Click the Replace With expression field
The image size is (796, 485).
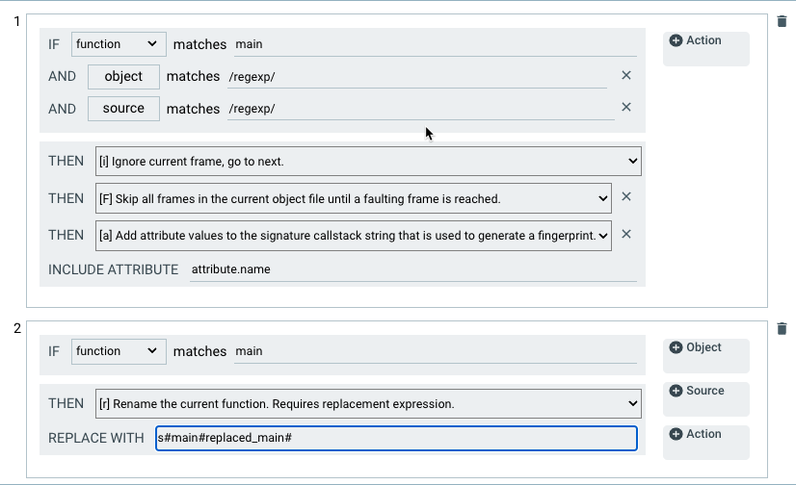[396, 439]
